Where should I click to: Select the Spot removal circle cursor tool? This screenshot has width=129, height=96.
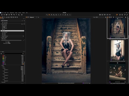click(x=61, y=15)
